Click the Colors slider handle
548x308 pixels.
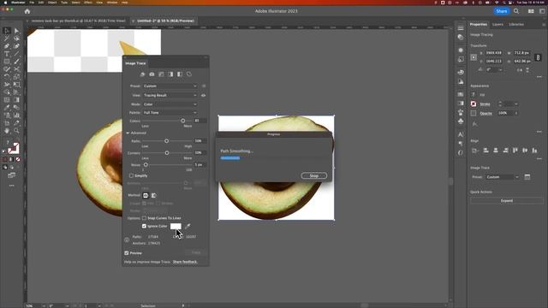click(x=182, y=121)
